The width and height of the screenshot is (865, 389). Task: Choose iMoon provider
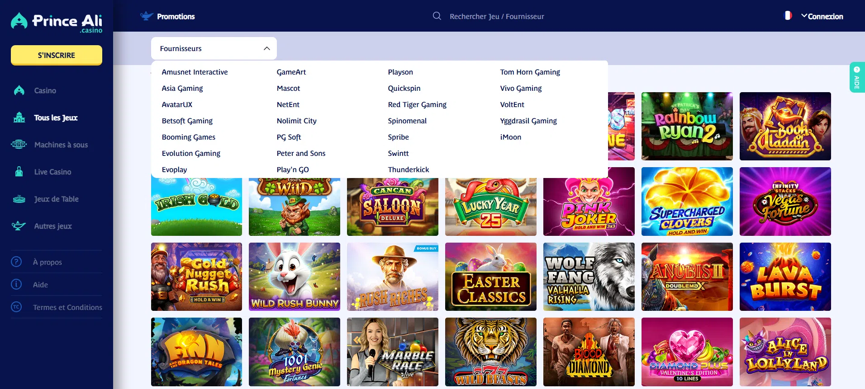coord(510,137)
